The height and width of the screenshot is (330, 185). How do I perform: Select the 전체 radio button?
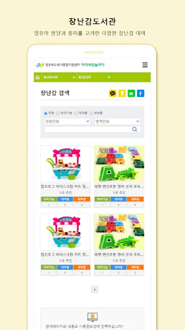coord(46,113)
